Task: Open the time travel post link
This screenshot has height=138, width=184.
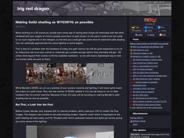Action: click(x=148, y=79)
